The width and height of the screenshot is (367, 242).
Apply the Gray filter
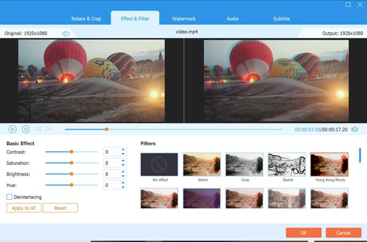[x=244, y=164]
